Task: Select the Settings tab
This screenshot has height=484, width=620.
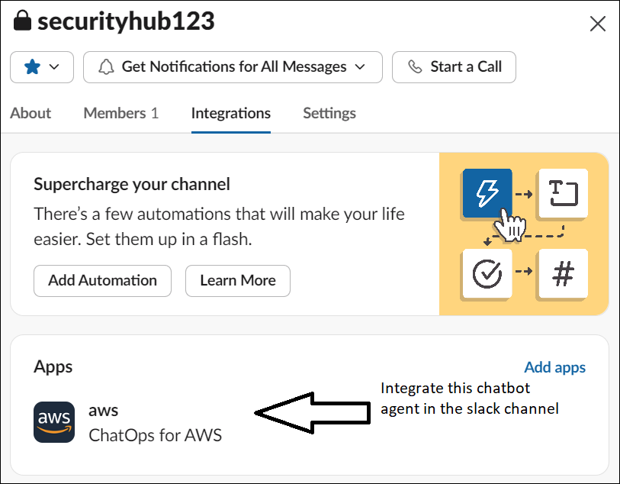Action: (x=329, y=113)
